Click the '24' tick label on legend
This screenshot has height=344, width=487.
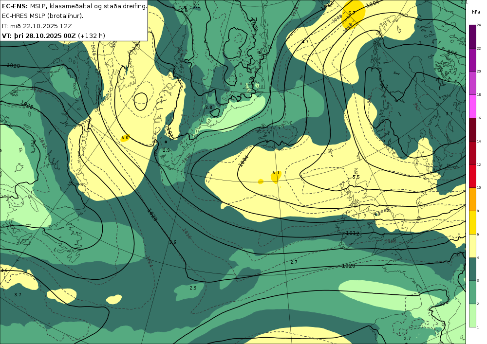(479, 25)
